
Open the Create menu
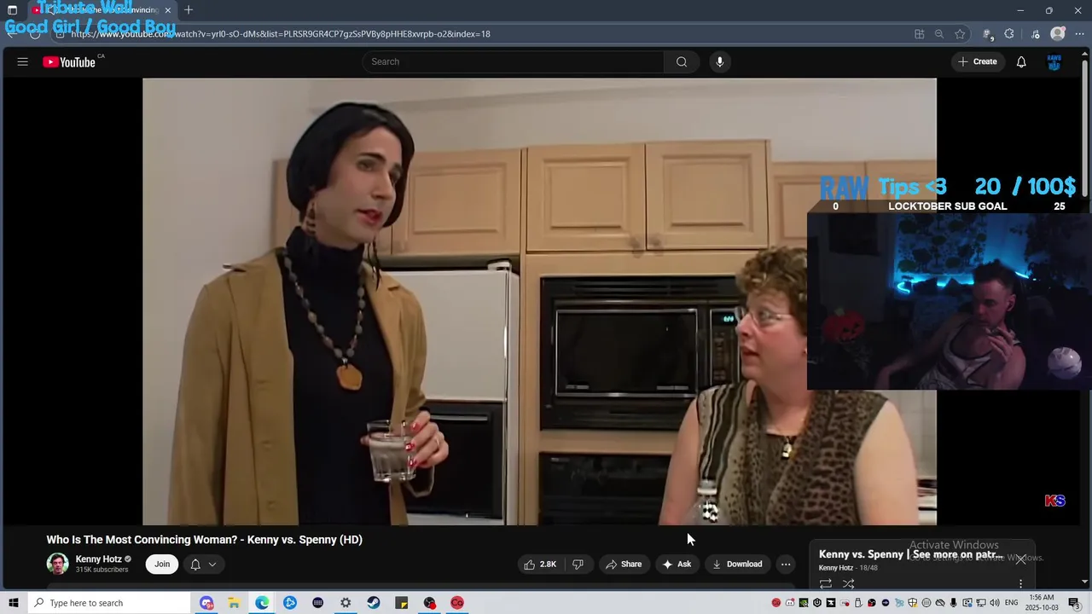(x=978, y=61)
